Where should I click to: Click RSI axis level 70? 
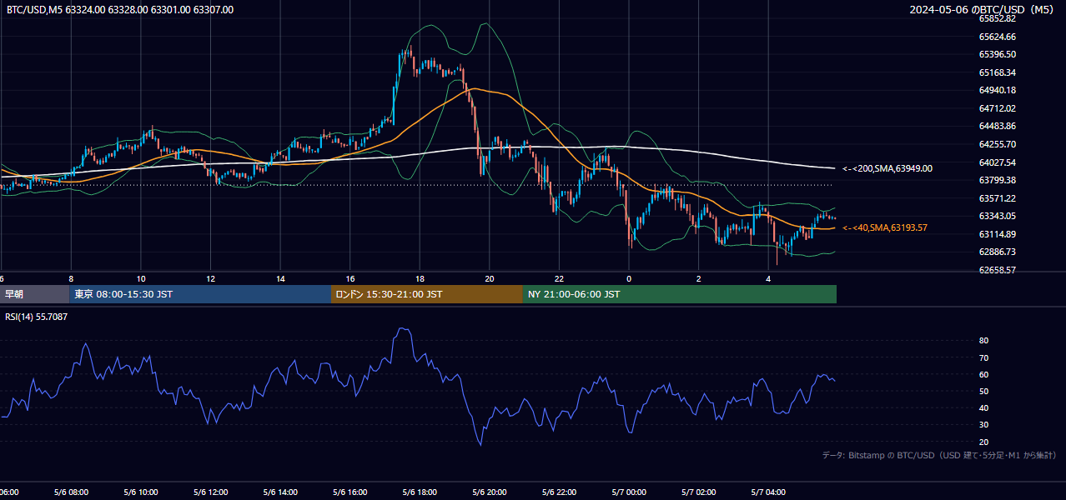point(983,357)
